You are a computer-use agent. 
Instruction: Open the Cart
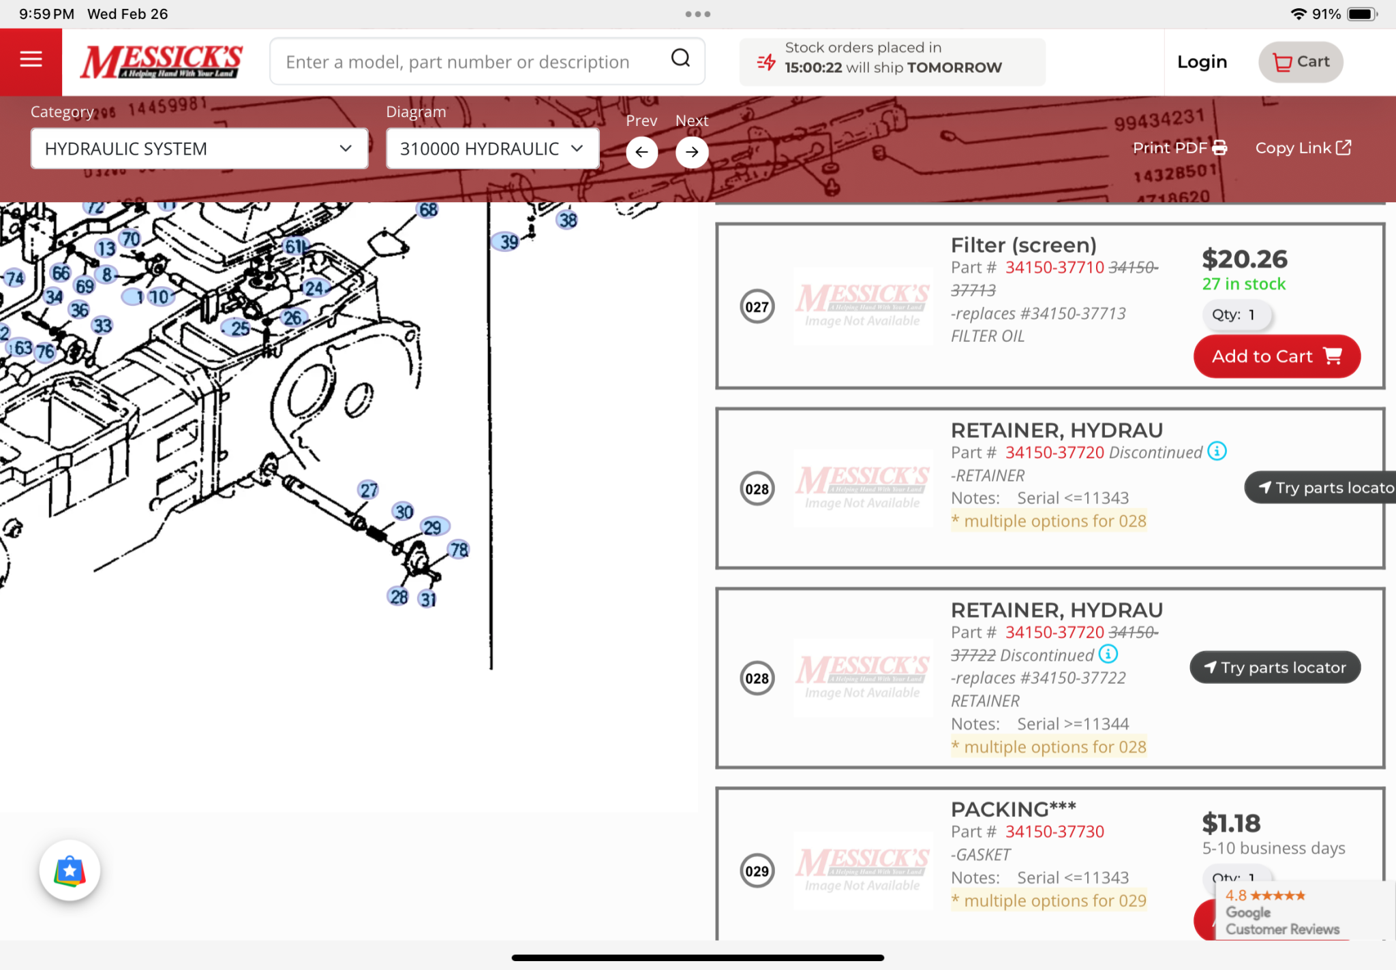[1301, 62]
